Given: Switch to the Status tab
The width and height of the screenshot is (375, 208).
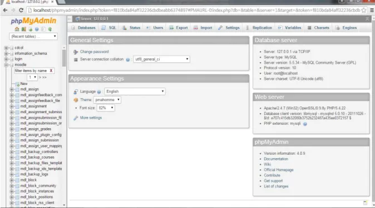Looking at the screenshot, I should [x=131, y=28].
